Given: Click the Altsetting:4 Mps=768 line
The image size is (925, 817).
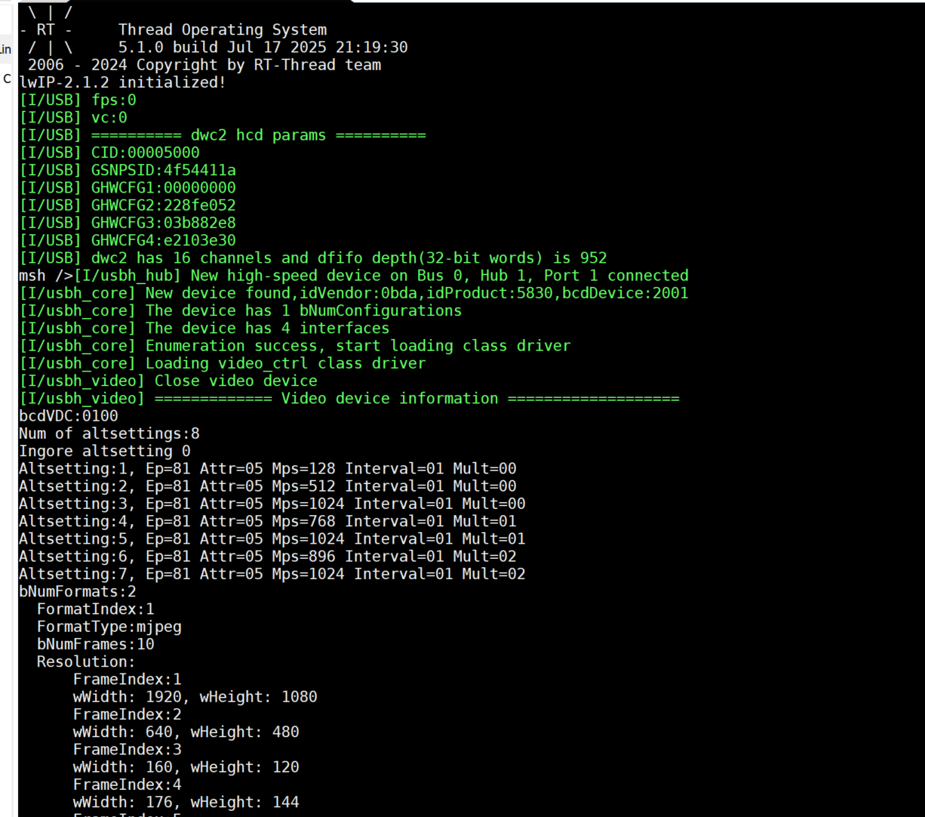Looking at the screenshot, I should [267, 521].
